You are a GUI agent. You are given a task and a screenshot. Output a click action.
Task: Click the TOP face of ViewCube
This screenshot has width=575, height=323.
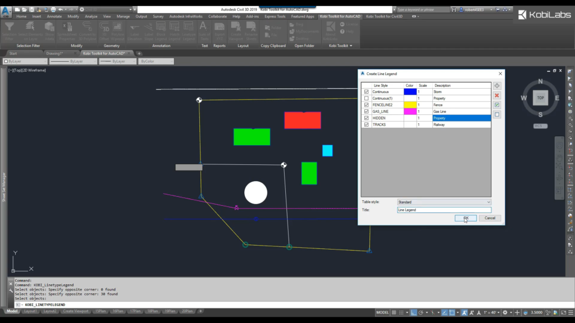click(541, 98)
